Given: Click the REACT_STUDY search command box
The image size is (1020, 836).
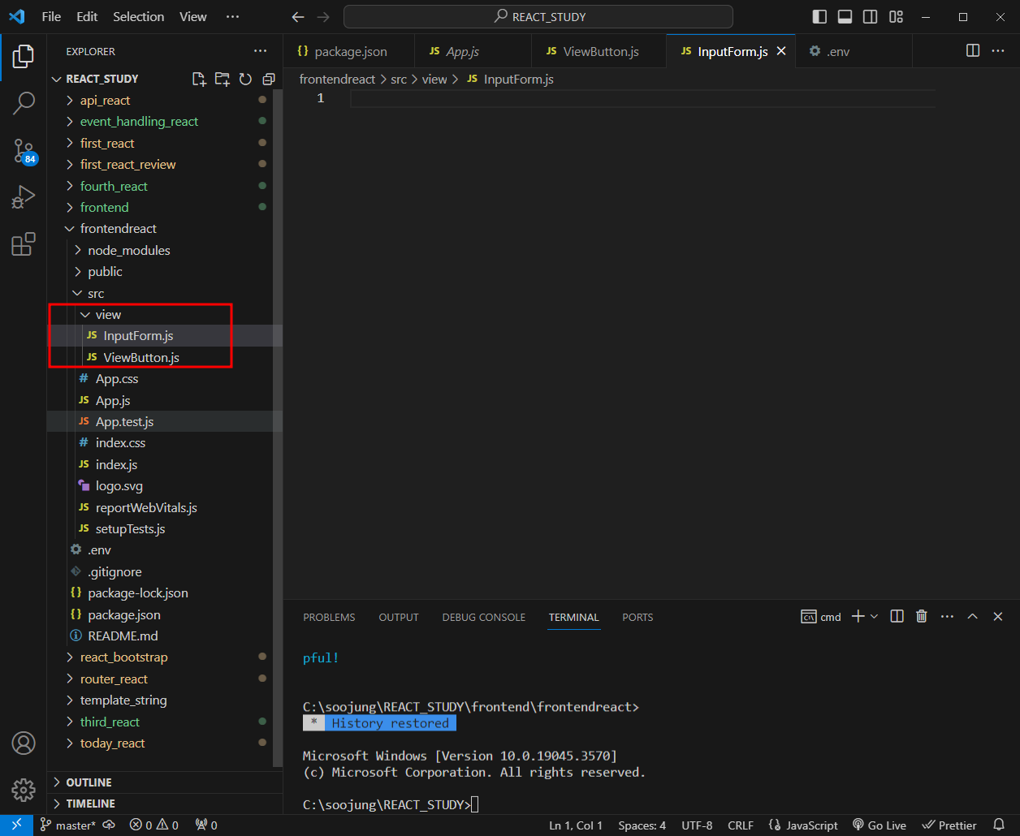Looking at the screenshot, I should tap(538, 17).
